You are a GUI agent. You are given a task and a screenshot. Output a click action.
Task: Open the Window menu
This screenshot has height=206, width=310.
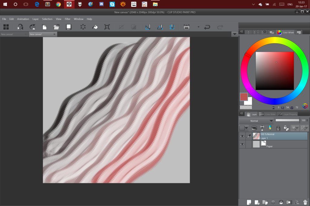[x=78, y=19]
